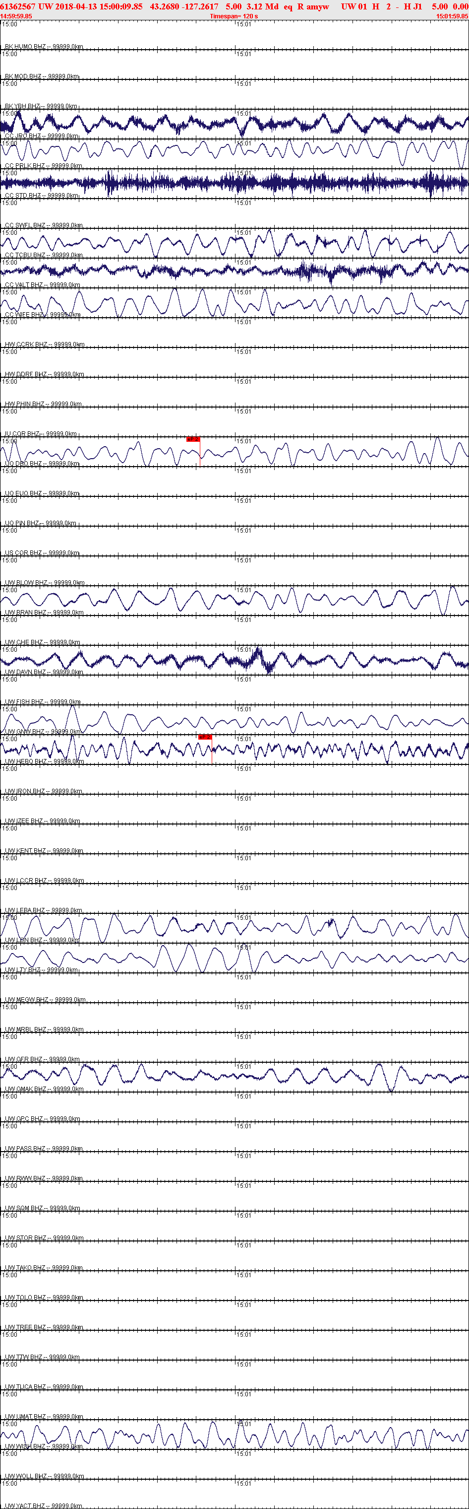Select the UW WISH BHZ station label
This screenshot has height=1509, width=469.
pos(43,1446)
